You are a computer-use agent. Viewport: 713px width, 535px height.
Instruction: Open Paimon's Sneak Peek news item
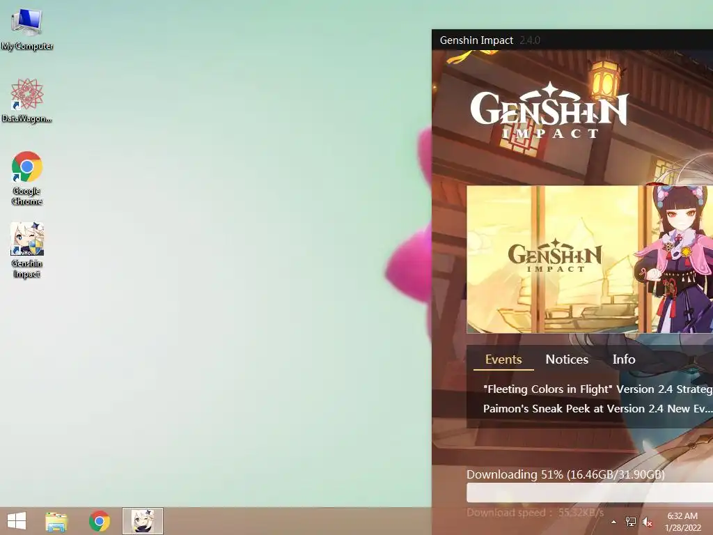pyautogui.click(x=597, y=408)
